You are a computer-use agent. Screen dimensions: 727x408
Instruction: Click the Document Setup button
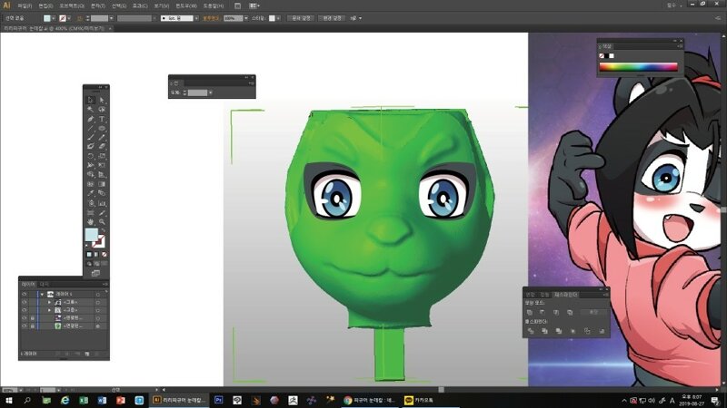[301, 18]
